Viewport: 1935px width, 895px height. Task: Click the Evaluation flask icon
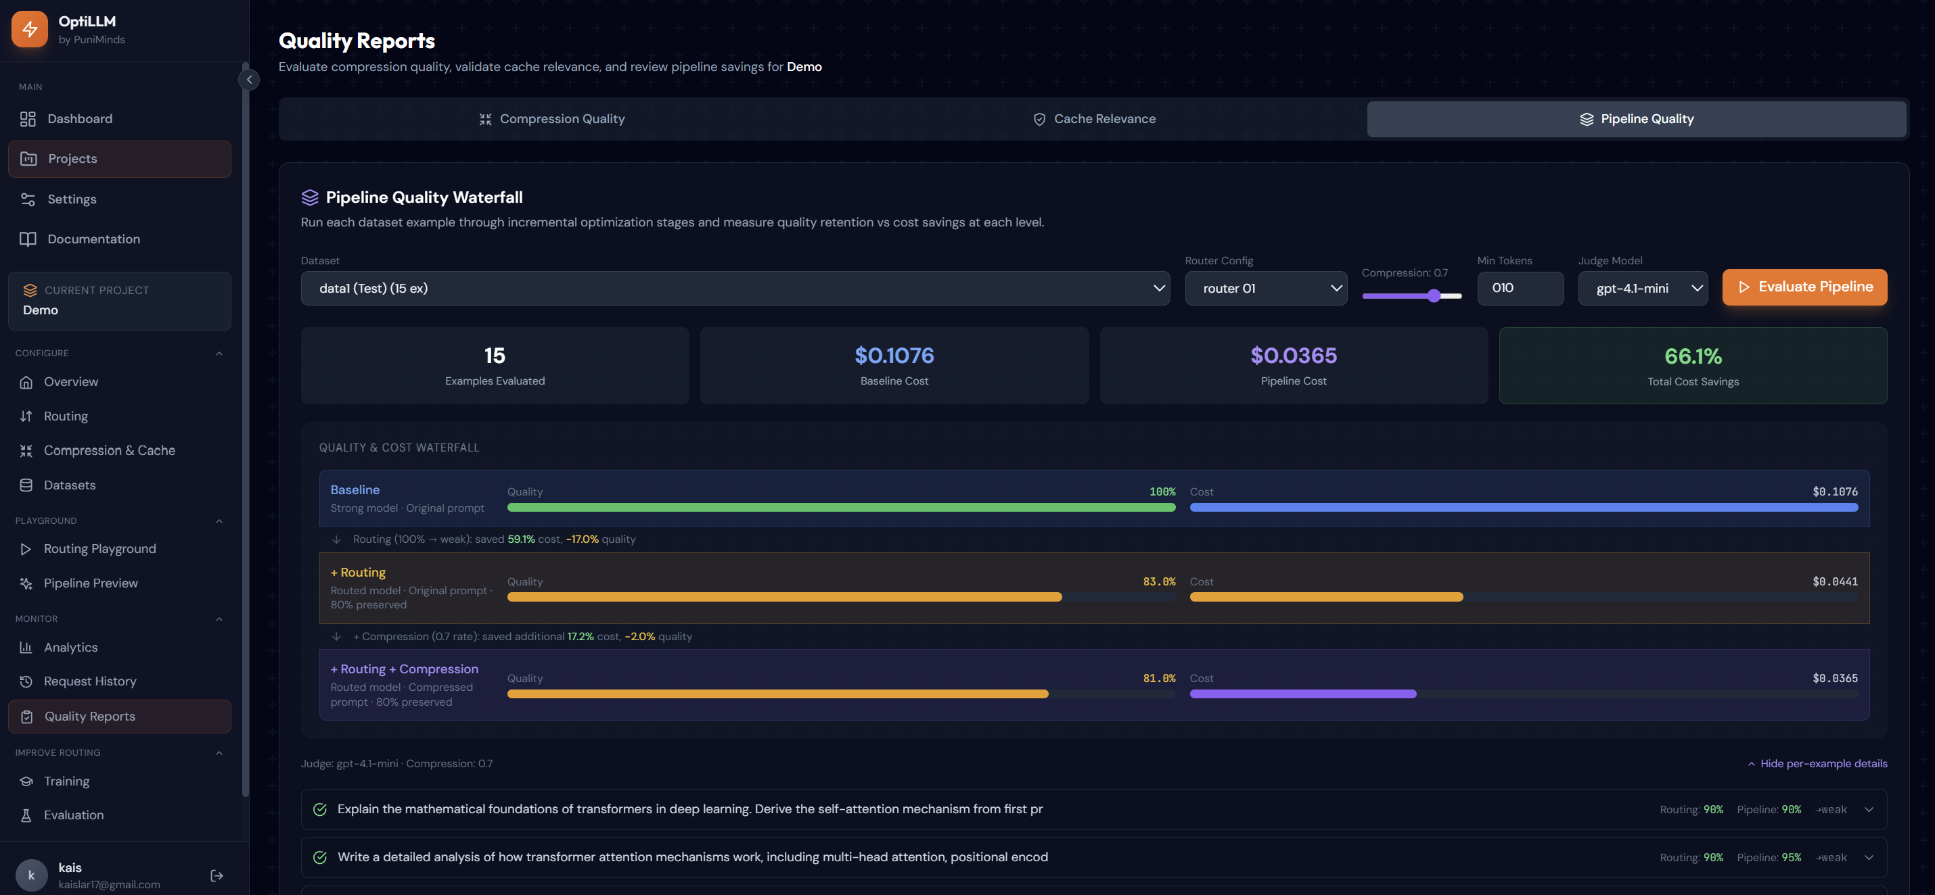click(26, 815)
